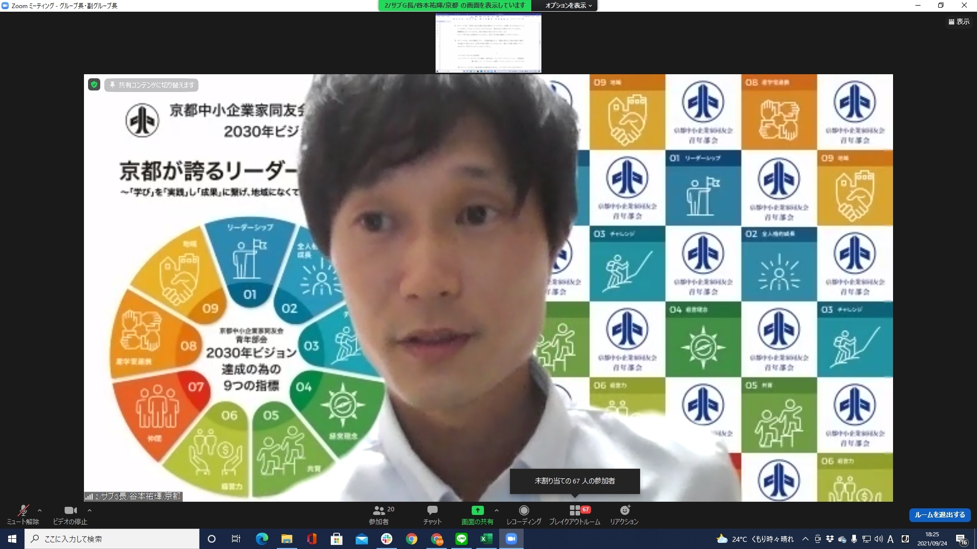The width and height of the screenshot is (977, 549).
Task: Click the microphone tray icon
Action: pos(854,539)
